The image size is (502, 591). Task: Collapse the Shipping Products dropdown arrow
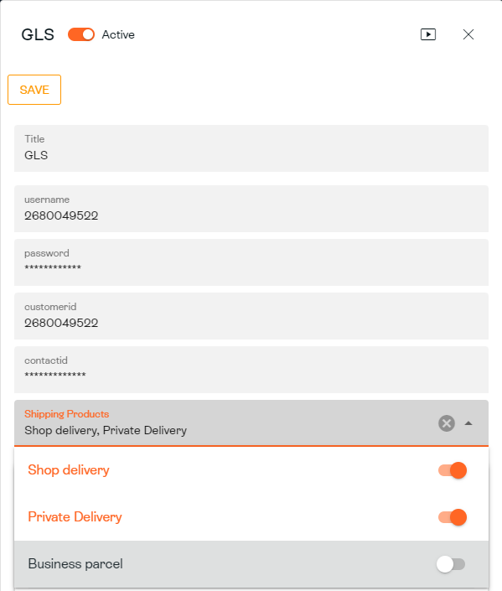click(468, 423)
